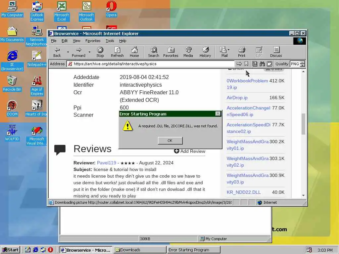
Task: Select the Opera desktop icon
Action: [111, 9]
